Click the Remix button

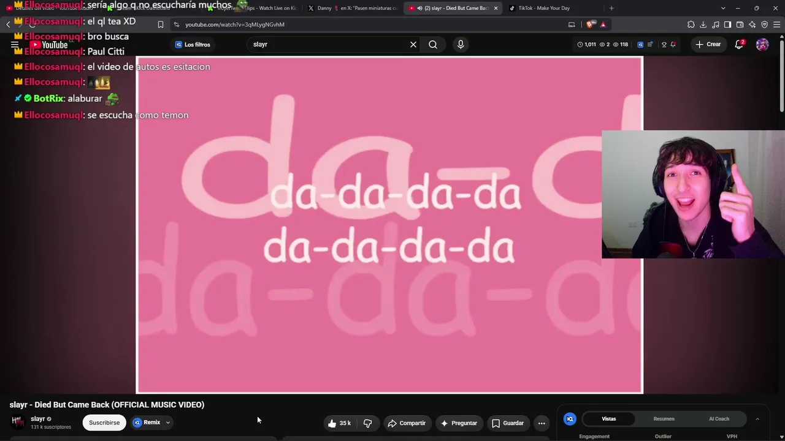147,423
